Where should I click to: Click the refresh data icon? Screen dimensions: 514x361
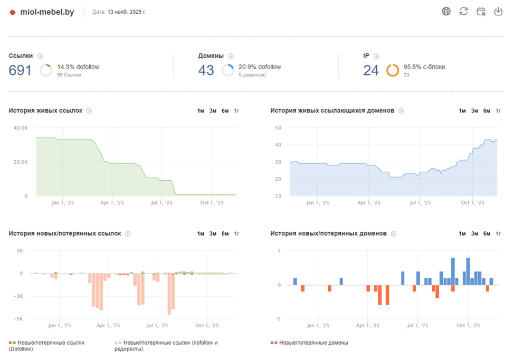coord(463,12)
